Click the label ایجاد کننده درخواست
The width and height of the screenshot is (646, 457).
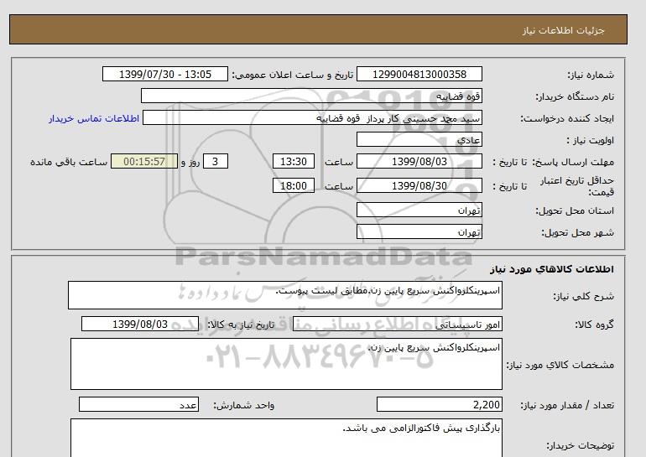(x=567, y=118)
